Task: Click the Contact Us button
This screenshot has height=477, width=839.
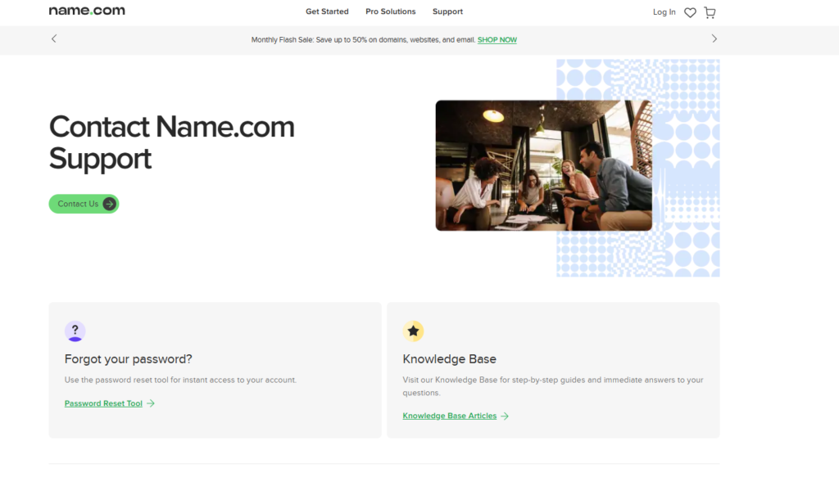Action: pos(84,204)
